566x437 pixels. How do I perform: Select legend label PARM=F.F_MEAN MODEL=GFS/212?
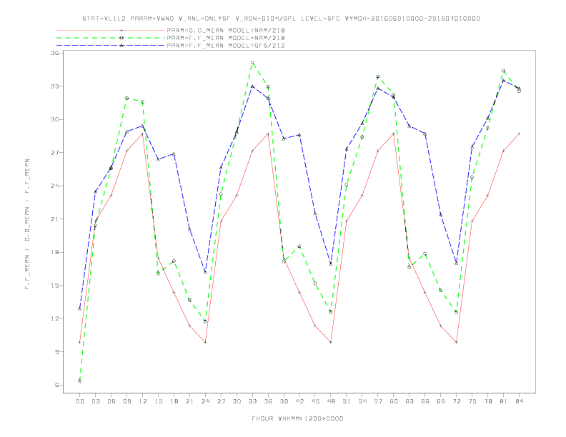click(x=226, y=46)
